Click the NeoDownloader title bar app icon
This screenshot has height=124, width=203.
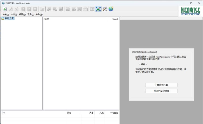(3, 3)
